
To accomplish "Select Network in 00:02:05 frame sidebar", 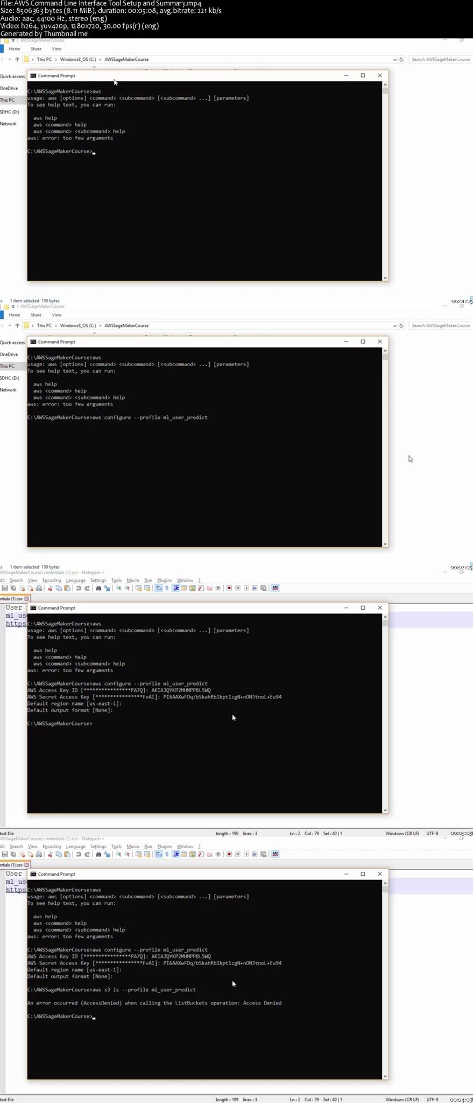I will (x=8, y=390).
